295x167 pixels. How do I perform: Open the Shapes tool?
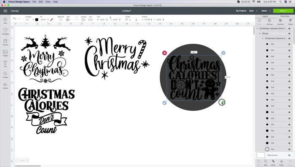(x=5, y=74)
